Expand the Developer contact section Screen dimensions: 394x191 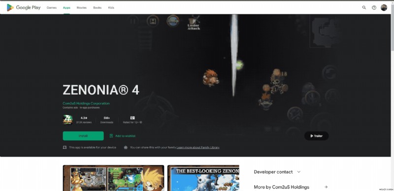(277, 172)
